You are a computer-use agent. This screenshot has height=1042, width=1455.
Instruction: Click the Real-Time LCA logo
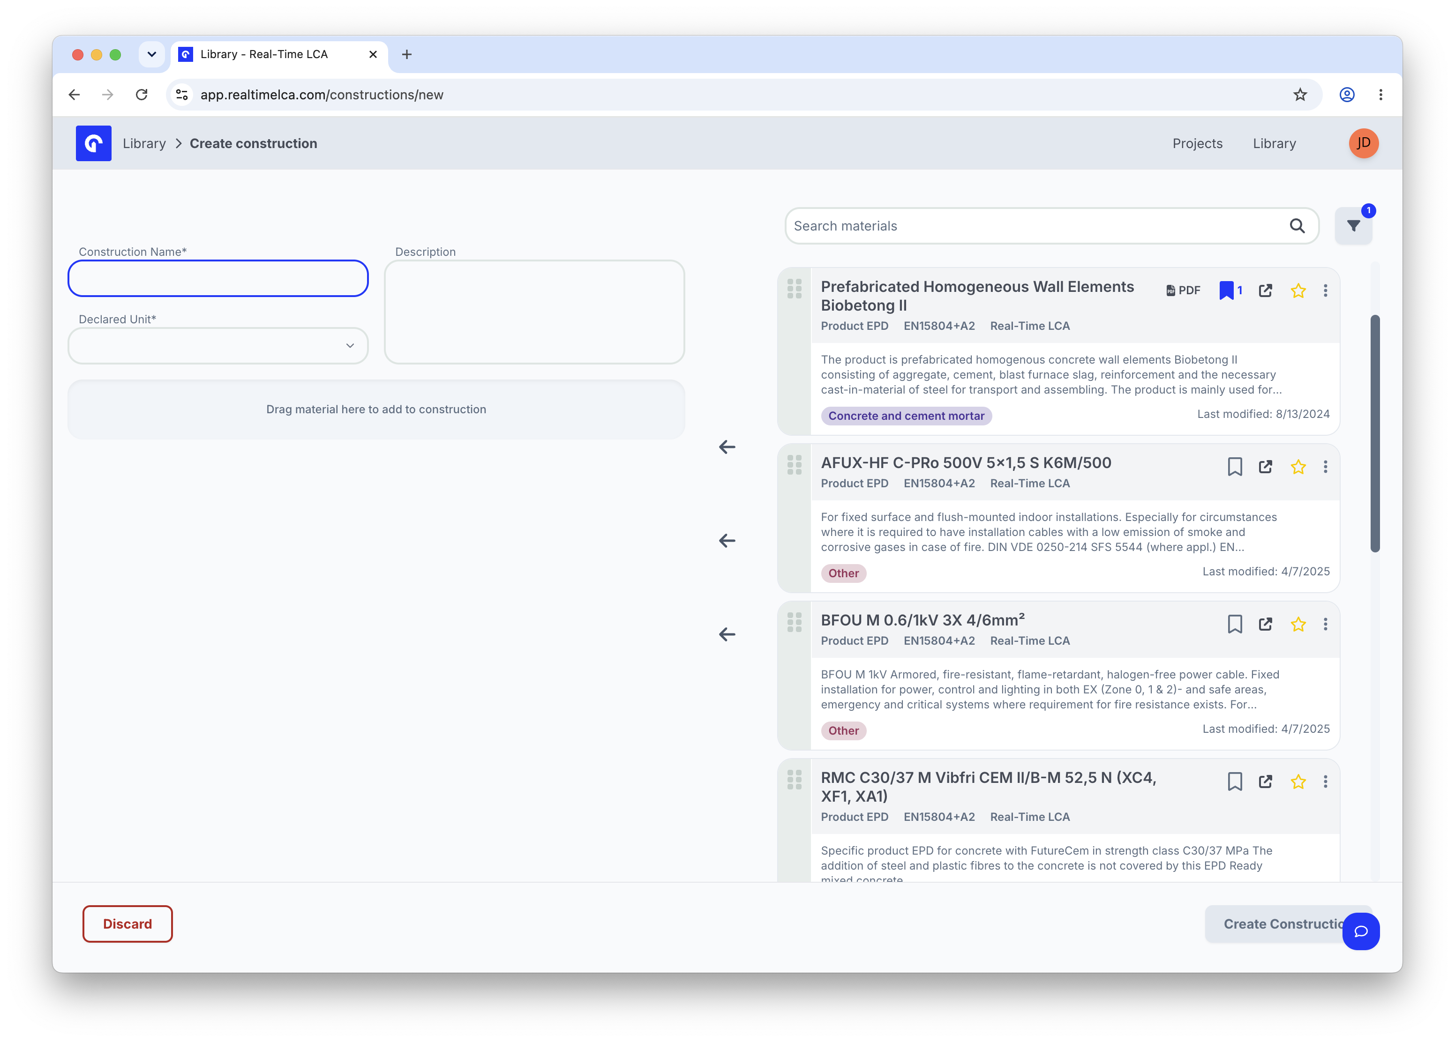tap(94, 143)
